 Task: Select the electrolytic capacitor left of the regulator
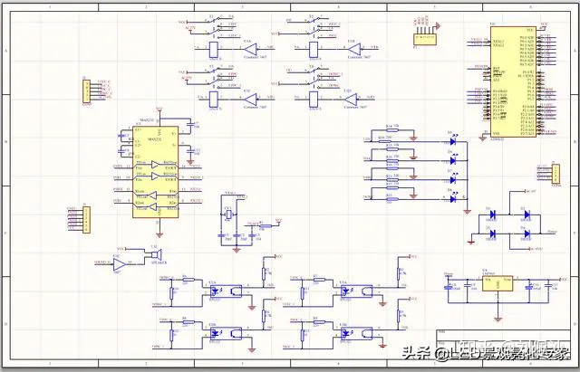point(449,288)
